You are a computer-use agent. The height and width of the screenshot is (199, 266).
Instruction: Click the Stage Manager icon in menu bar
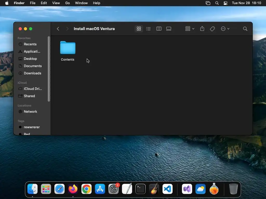pyautogui.click(x=208, y=3)
